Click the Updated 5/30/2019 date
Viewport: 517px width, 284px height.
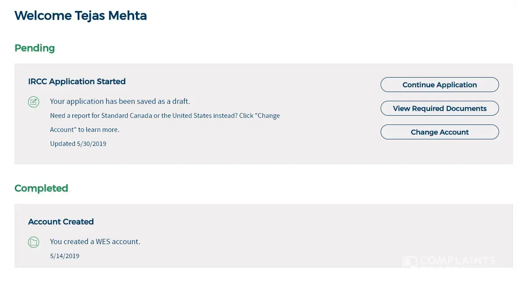point(78,144)
